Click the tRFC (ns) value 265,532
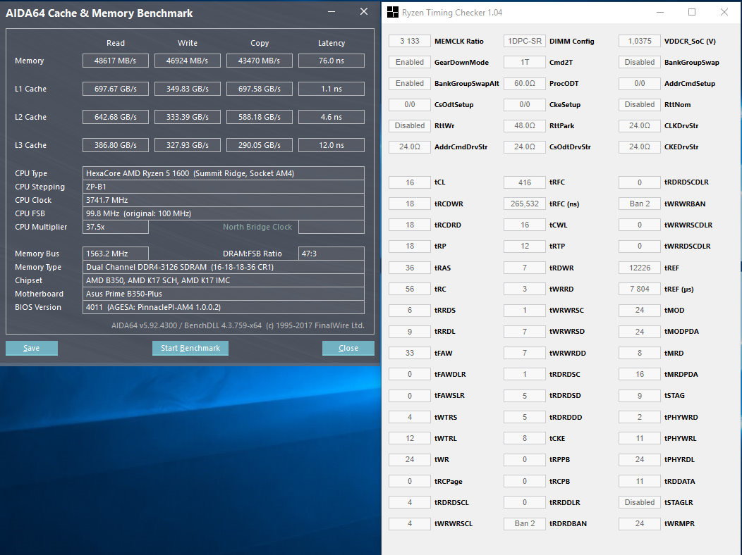This screenshot has width=742, height=555. click(524, 204)
